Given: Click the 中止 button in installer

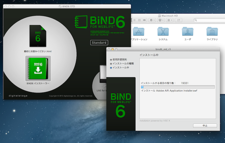Looking at the screenshot, I should (205, 126).
